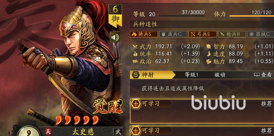The image size is (274, 136).
Task: Tap the 速度 speed boot icon
Action: [x=209, y=54]
